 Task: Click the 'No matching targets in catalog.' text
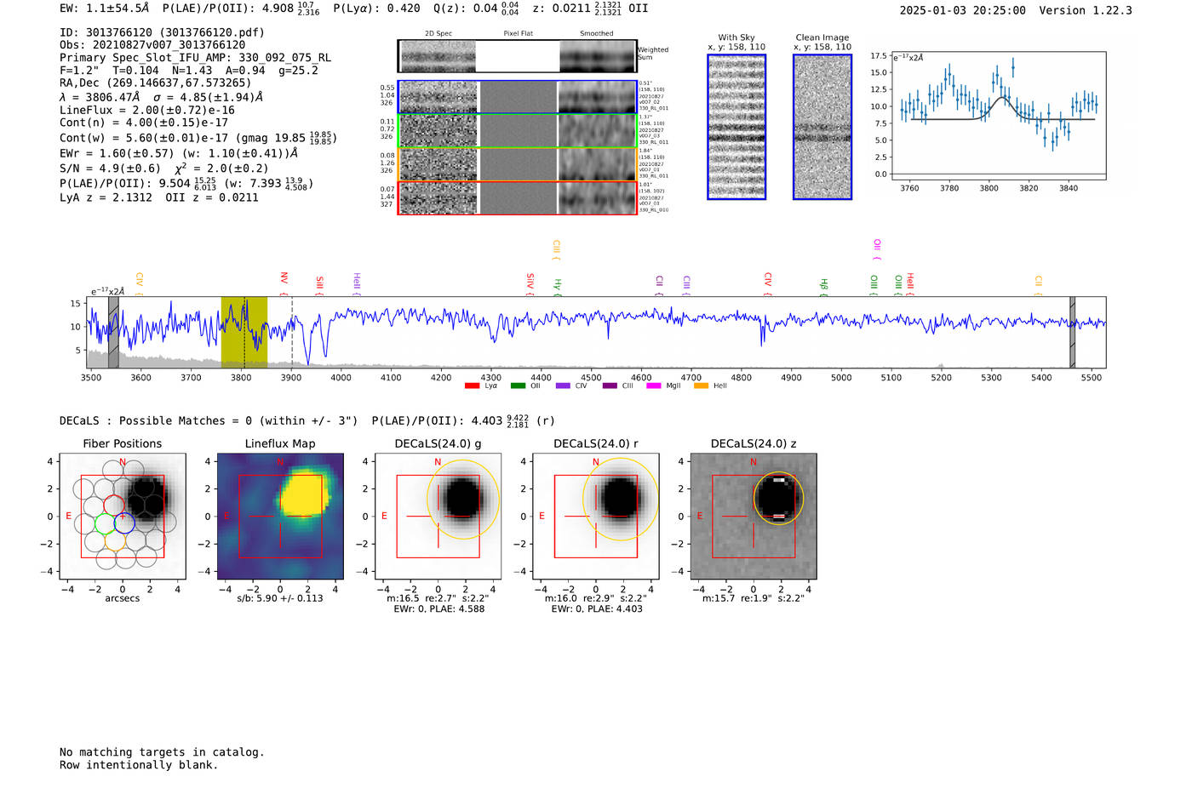pos(162,752)
